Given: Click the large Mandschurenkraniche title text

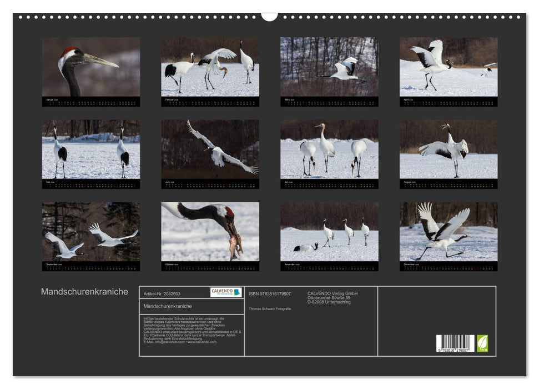Looking at the screenshot, I should 84,292.
